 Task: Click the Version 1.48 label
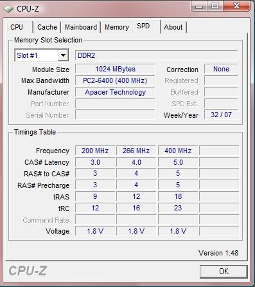[218, 253]
